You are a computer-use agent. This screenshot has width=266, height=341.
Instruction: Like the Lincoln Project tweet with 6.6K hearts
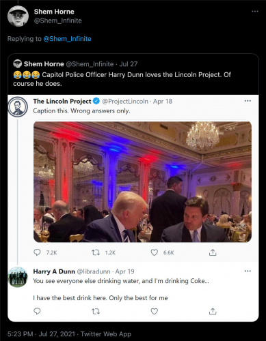coord(155,252)
